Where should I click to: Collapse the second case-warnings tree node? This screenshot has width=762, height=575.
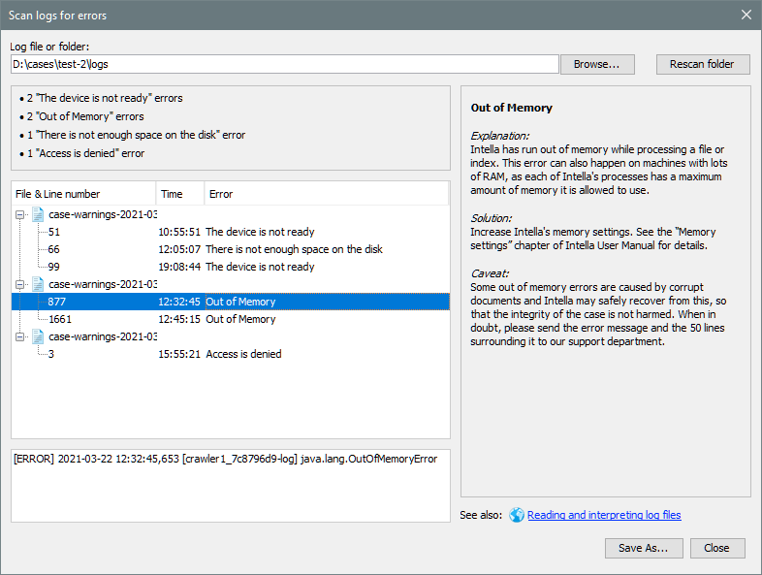(21, 284)
